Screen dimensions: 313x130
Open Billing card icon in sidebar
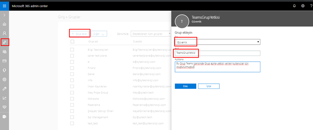point(4,61)
